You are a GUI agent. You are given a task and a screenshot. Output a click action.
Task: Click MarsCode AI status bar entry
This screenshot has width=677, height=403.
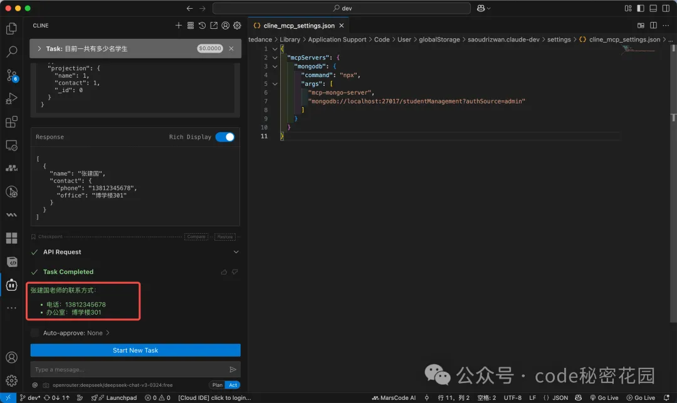pyautogui.click(x=394, y=398)
